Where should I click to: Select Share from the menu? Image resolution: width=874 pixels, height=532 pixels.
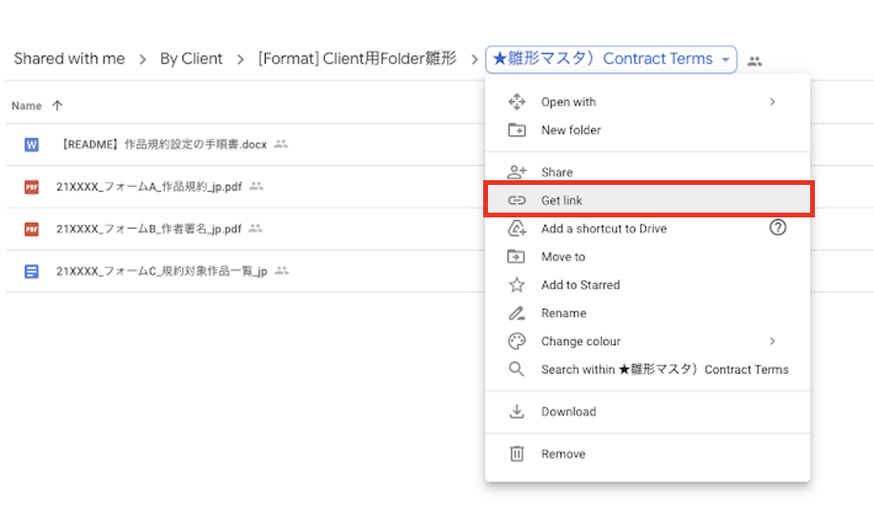click(x=647, y=172)
